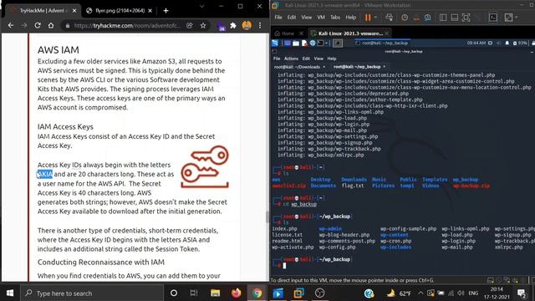Open the Chrome extensions puzzle icon
Image resolution: width=535 pixels, height=301 pixels.
[x=233, y=25]
